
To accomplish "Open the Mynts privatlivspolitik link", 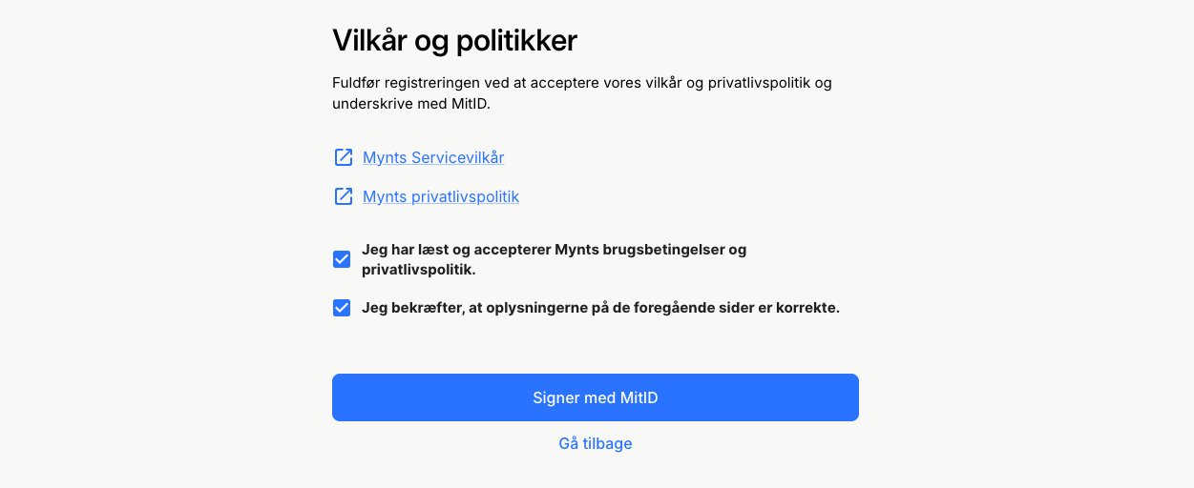I will coord(441,196).
